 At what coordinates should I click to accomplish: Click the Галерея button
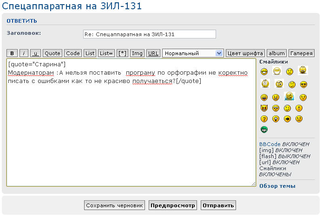click(302, 53)
